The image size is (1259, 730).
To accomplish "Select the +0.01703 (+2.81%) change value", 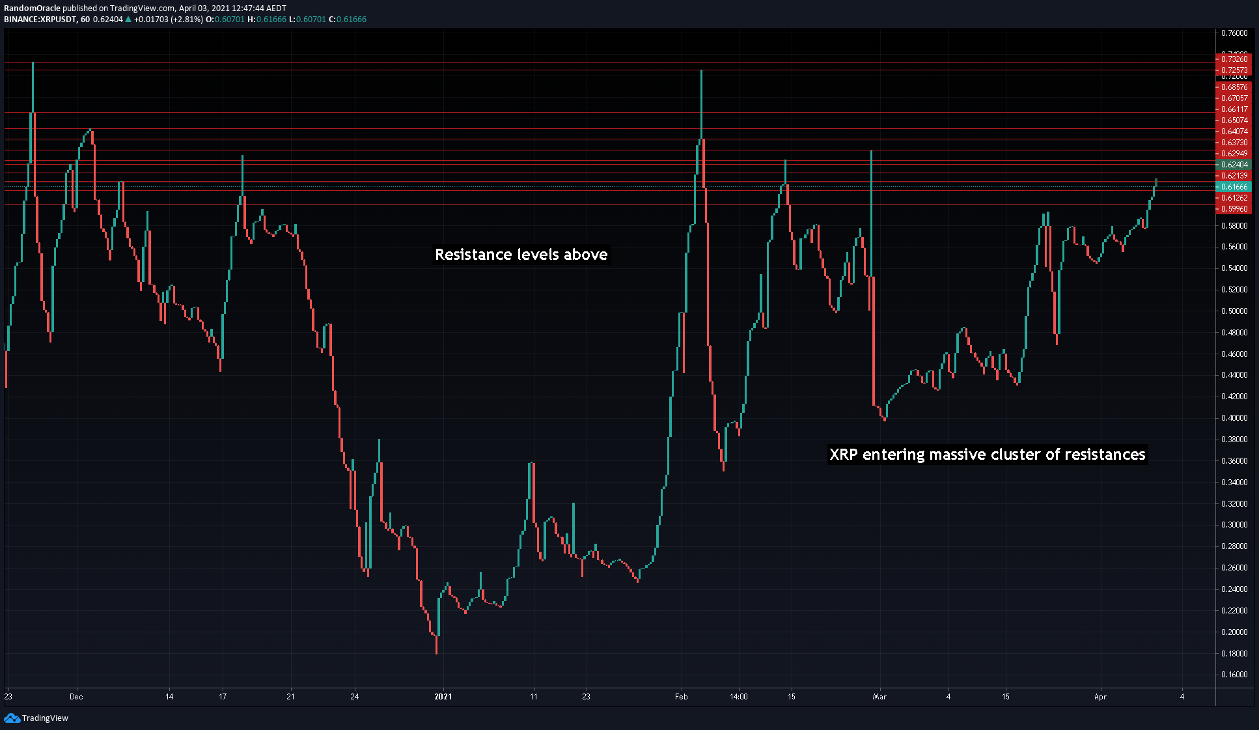I will (x=169, y=20).
